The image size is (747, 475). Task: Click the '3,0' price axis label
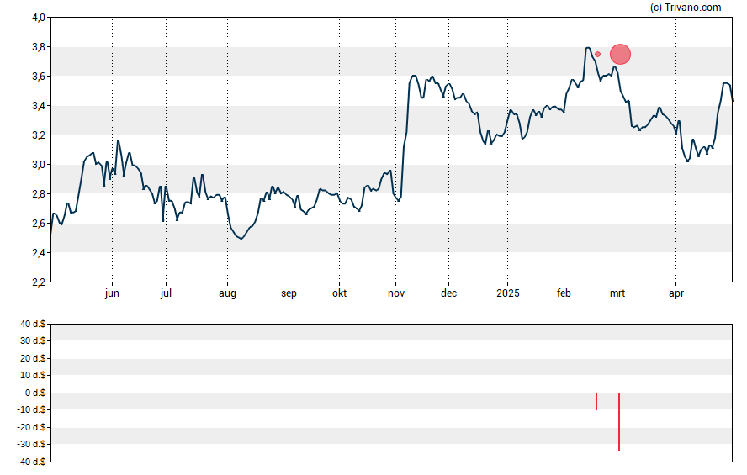pos(39,165)
